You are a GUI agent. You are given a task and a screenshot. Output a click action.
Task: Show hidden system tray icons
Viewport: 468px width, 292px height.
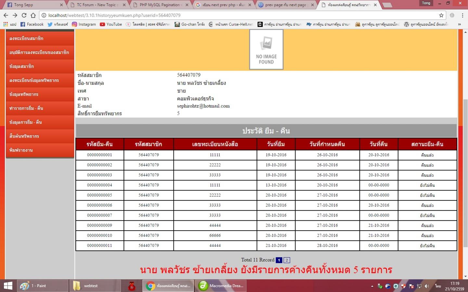click(x=372, y=286)
